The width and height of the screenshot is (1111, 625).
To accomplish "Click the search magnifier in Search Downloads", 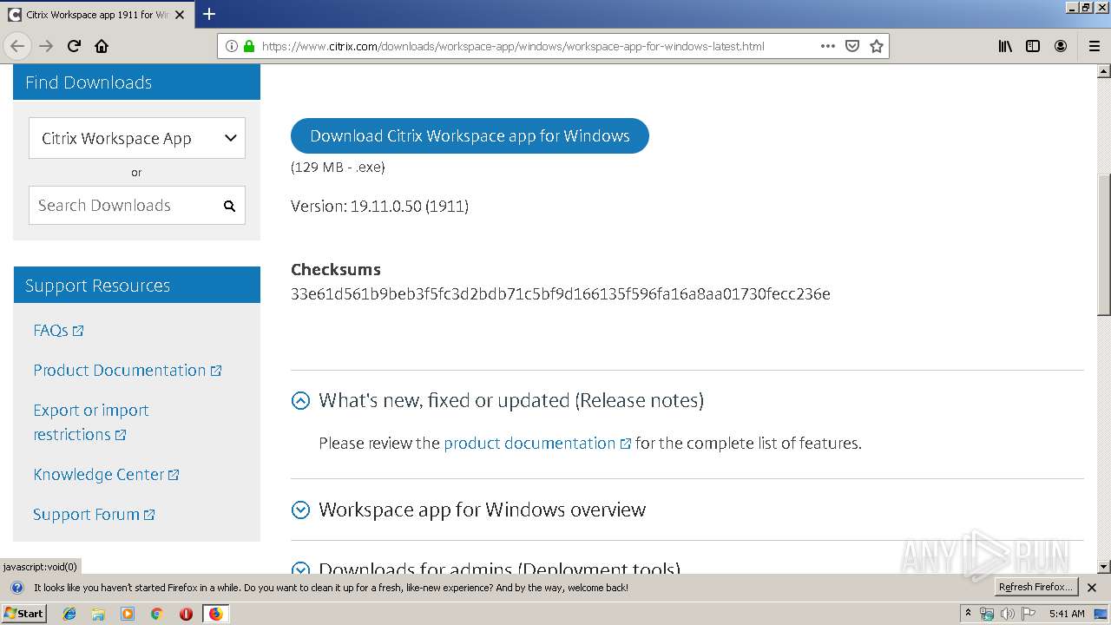I will (229, 206).
